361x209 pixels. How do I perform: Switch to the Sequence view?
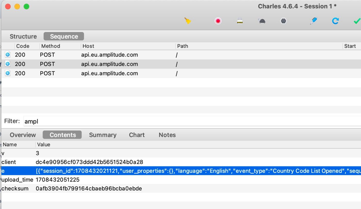[63, 36]
